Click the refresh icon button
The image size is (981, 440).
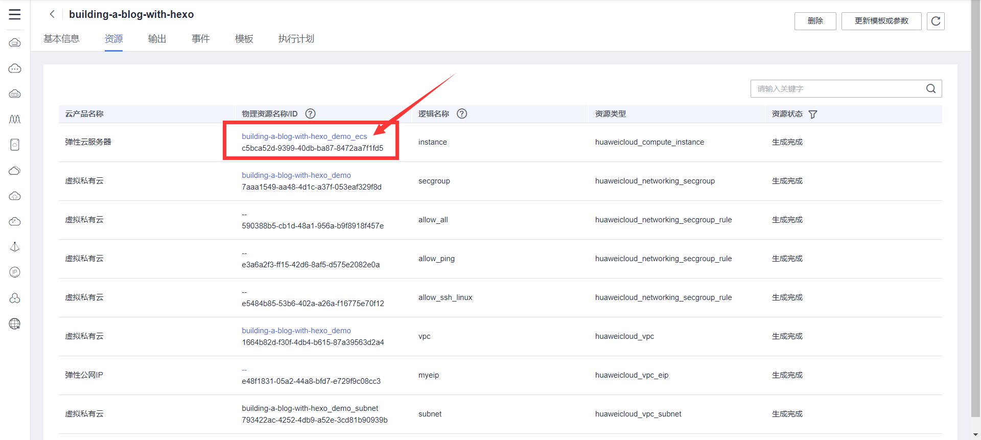point(935,21)
